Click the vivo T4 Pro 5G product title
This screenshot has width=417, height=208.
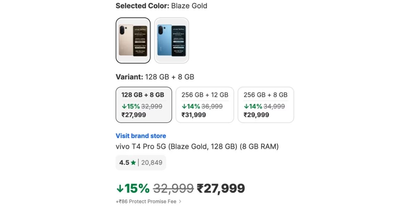click(197, 146)
